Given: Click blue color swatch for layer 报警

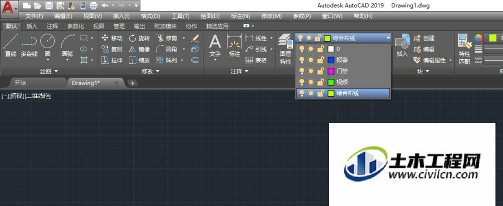Looking at the screenshot, I should 331,60.
